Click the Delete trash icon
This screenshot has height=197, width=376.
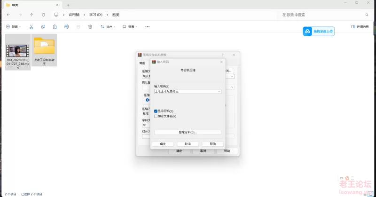(90, 27)
